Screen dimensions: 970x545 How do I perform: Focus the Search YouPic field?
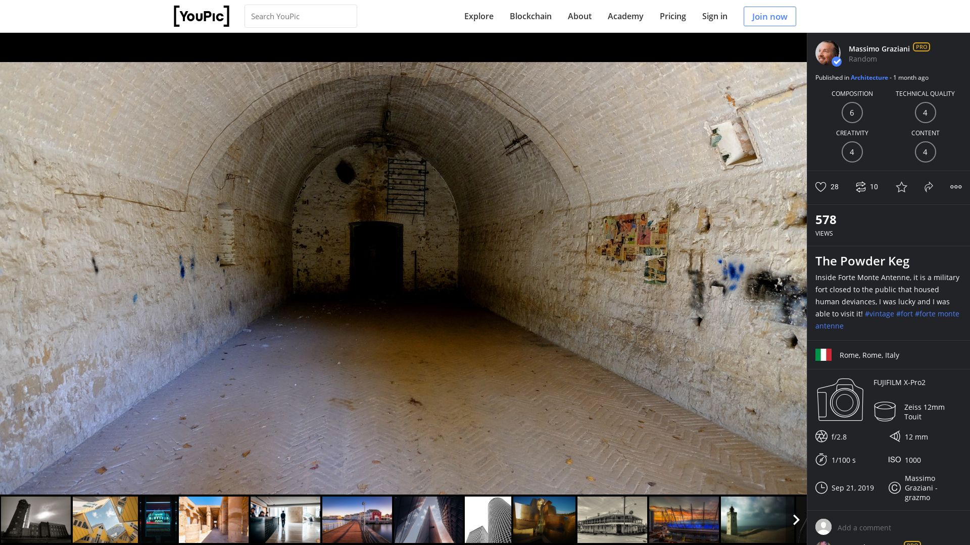tap(301, 16)
